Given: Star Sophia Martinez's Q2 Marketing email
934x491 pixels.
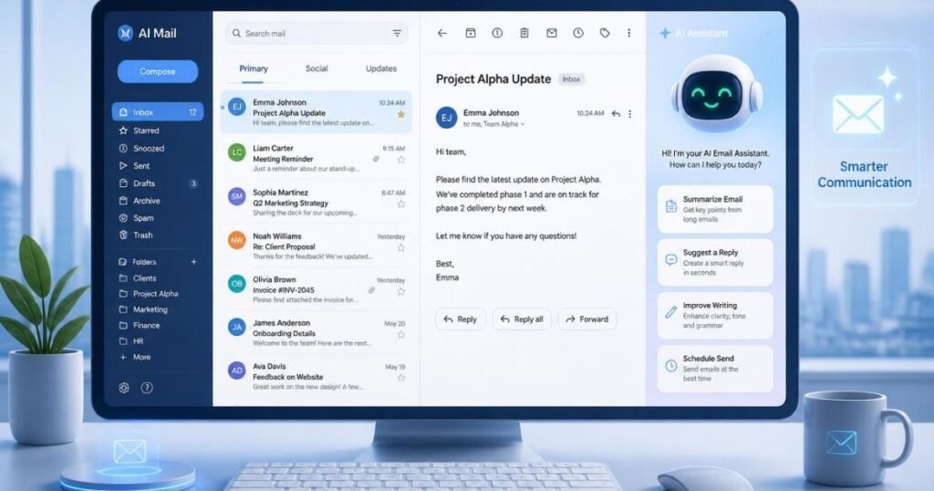Looking at the screenshot, I should 401,204.
